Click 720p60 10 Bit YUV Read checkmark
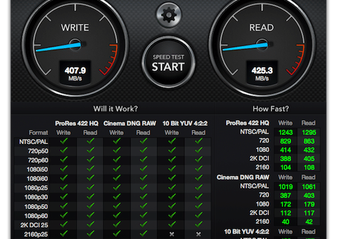Image resolution: width=337 pixels, height=239 pixels. tap(199, 160)
